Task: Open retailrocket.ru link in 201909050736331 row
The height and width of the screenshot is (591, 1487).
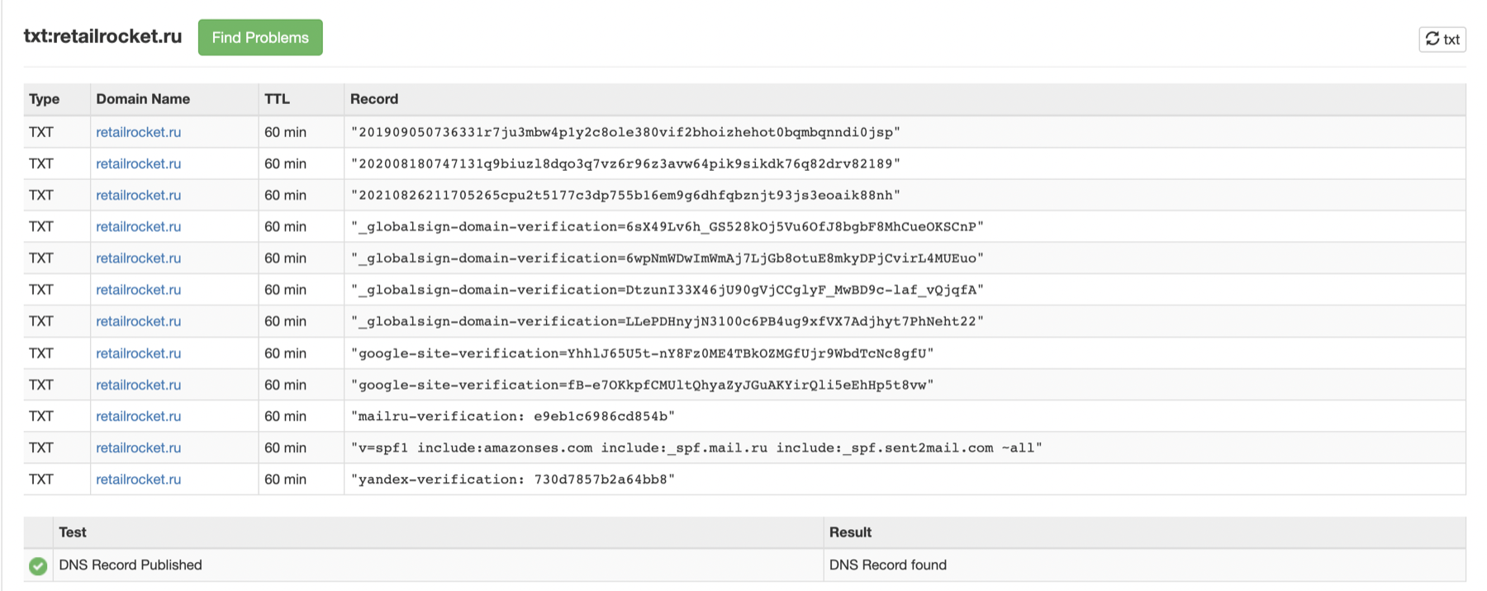Action: [x=138, y=132]
